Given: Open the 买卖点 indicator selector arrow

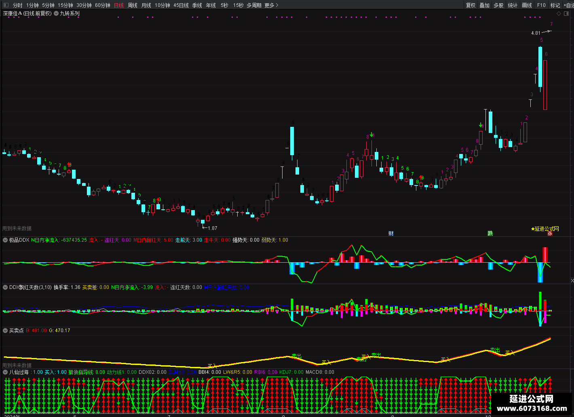Looking at the screenshot, I should (5, 331).
